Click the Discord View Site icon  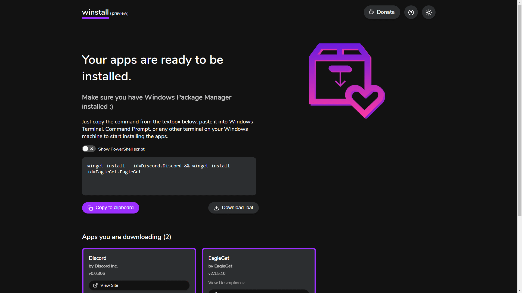(95, 285)
